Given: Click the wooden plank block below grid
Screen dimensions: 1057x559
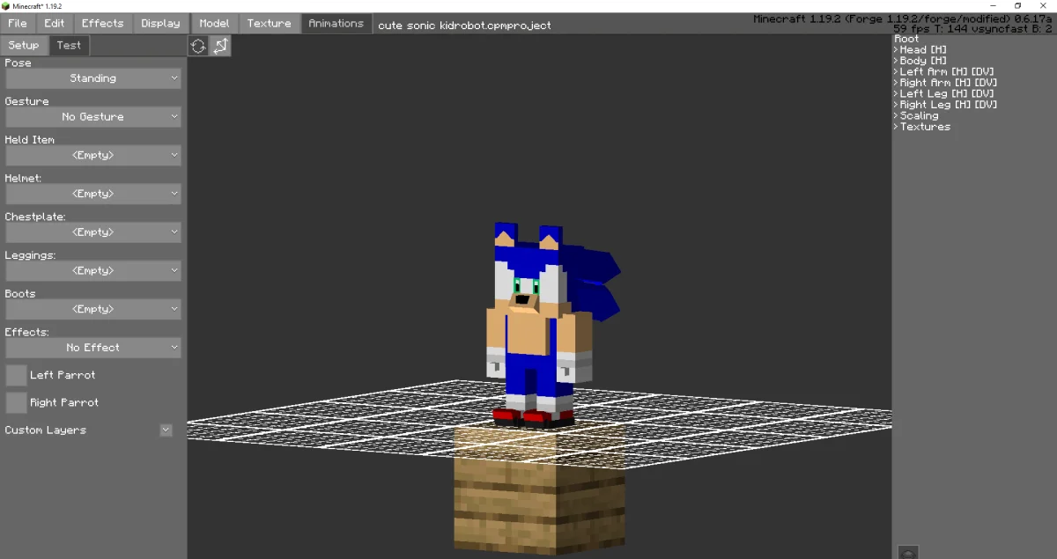Looking at the screenshot, I should click(x=539, y=490).
